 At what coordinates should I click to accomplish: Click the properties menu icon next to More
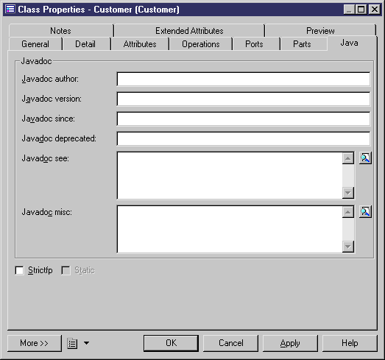(72, 343)
